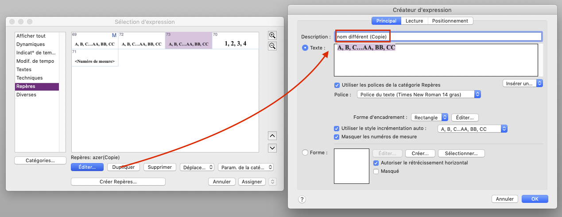This screenshot has width=562, height=217.
Task: Enable the Masqué checkbox
Action: click(x=376, y=171)
